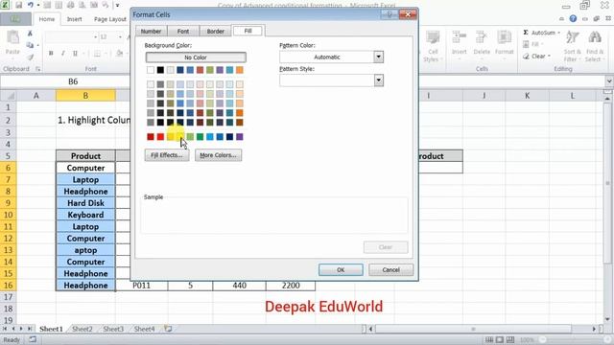Click the Undo icon in quick access toolbar
This screenshot has width=614, height=345.
30,5
